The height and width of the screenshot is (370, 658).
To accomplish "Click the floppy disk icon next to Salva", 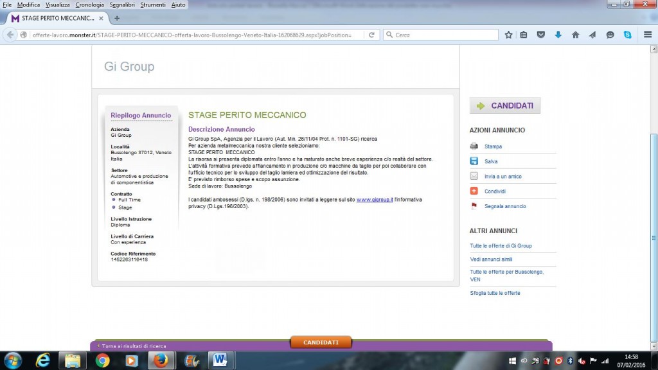I will click(474, 161).
